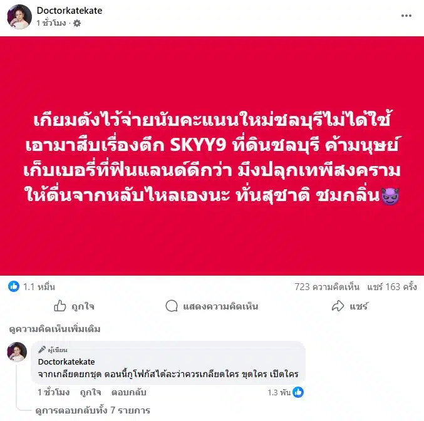Click the speech bubble comment icon
This screenshot has width=424, height=421.
[x=172, y=306]
